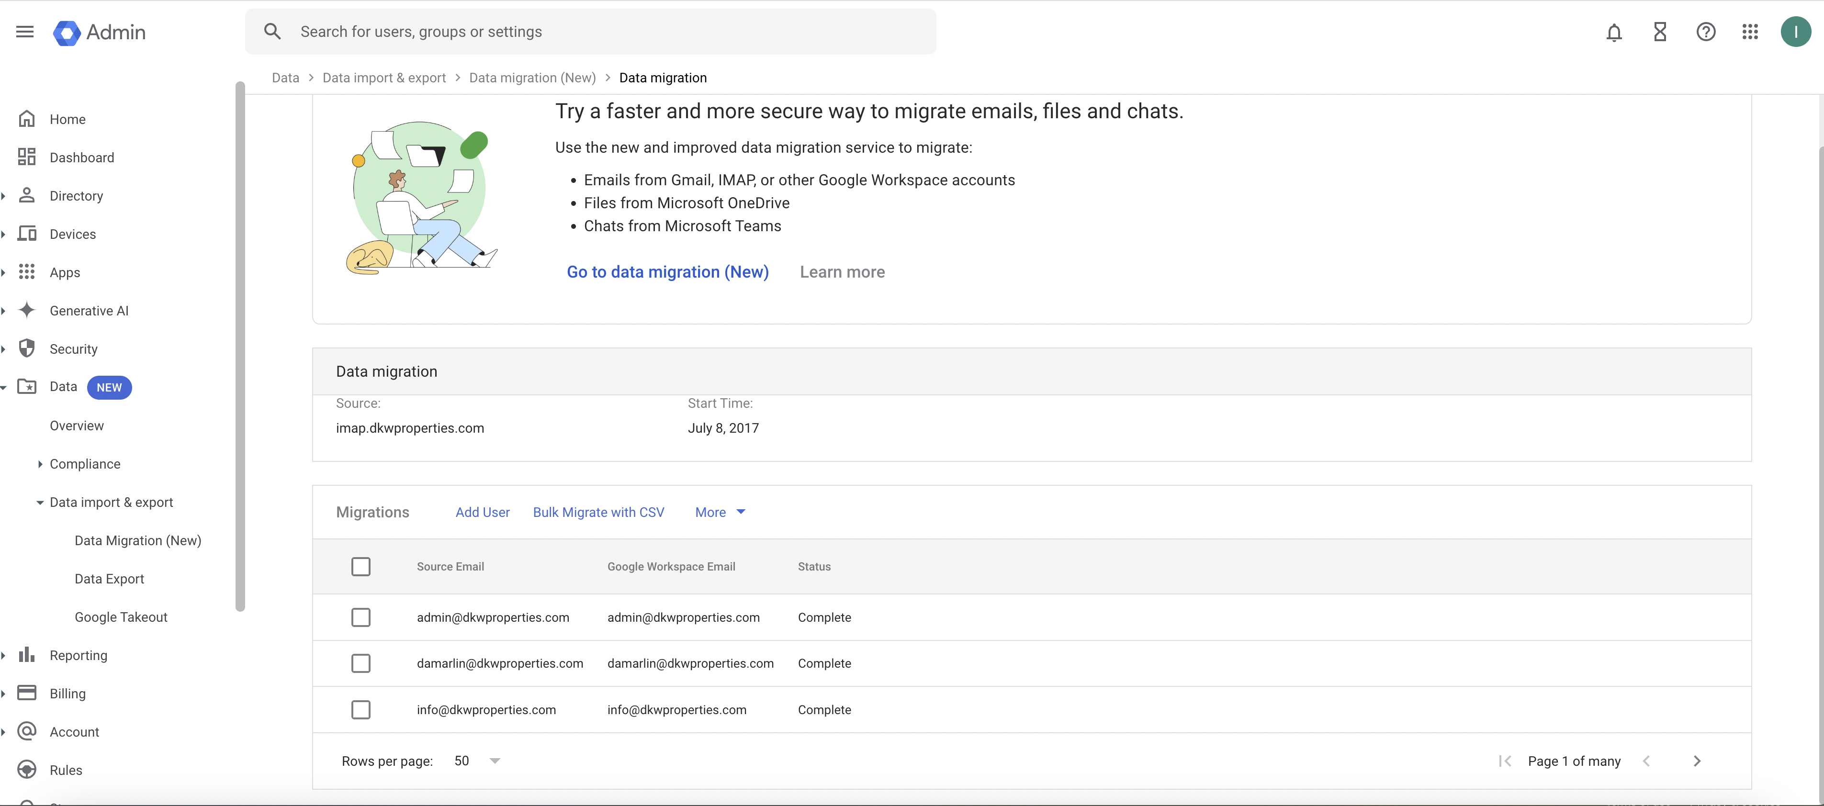Click the Dashboard icon in sidebar
The image size is (1824, 806).
pos(27,157)
